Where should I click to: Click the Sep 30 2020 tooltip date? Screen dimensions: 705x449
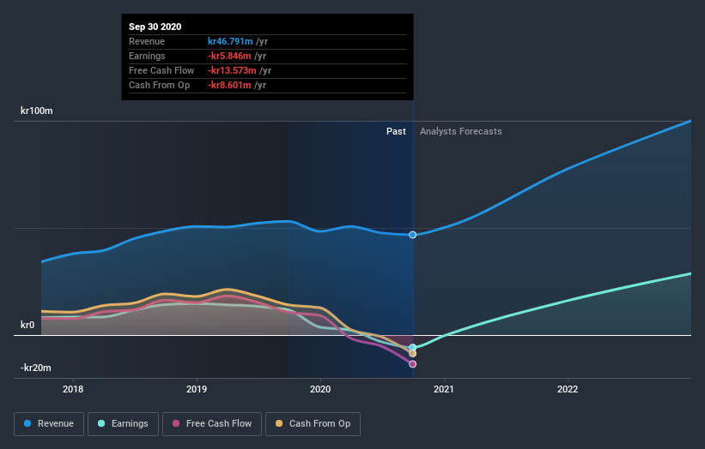(x=155, y=27)
